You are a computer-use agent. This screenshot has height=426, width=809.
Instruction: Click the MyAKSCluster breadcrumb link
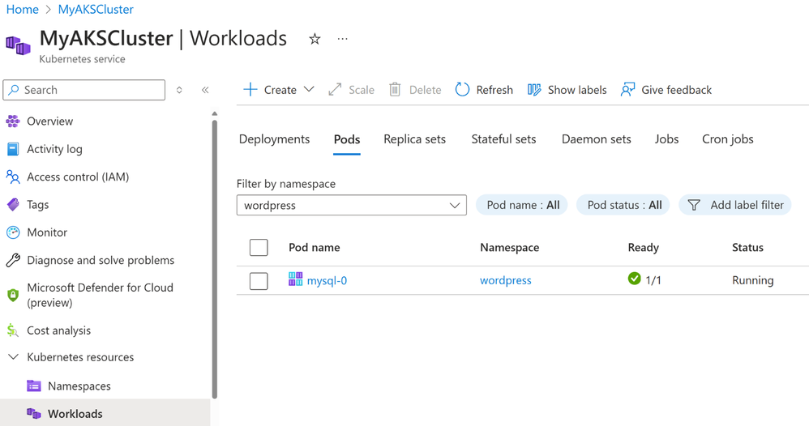96,9
